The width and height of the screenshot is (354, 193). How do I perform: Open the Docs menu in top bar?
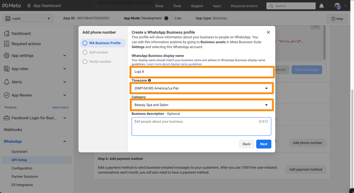159,6
